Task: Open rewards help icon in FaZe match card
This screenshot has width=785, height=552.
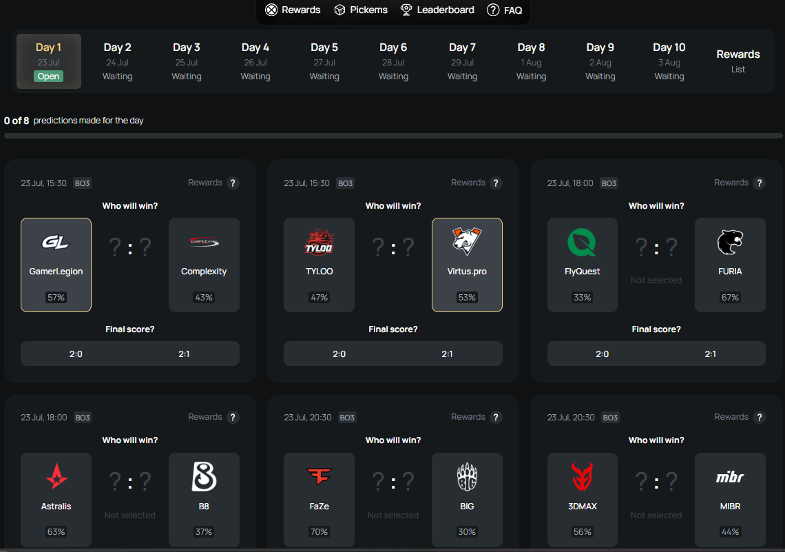Action: coord(496,417)
